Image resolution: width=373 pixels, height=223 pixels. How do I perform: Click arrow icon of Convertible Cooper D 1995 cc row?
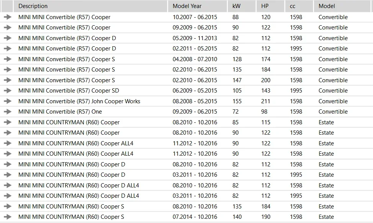coord(8,49)
